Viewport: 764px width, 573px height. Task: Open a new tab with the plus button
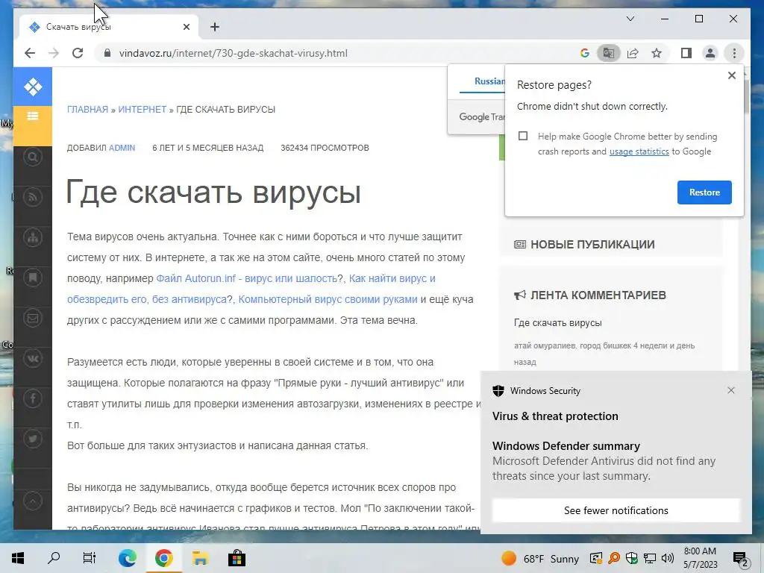pos(215,27)
